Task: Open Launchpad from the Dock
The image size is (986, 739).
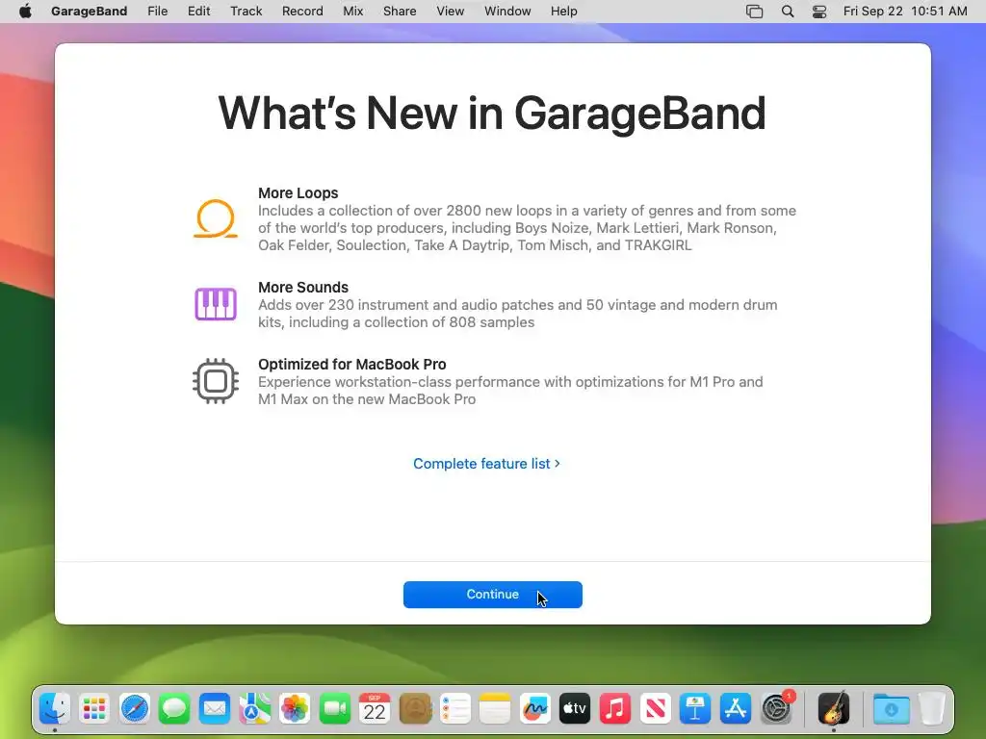Action: pos(94,709)
